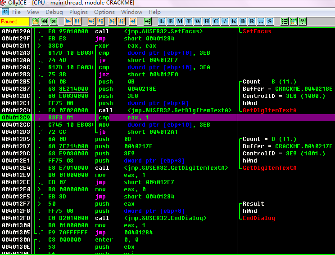Open the Plugins menu
This screenshot has width=335, height=255.
[x=78, y=12]
